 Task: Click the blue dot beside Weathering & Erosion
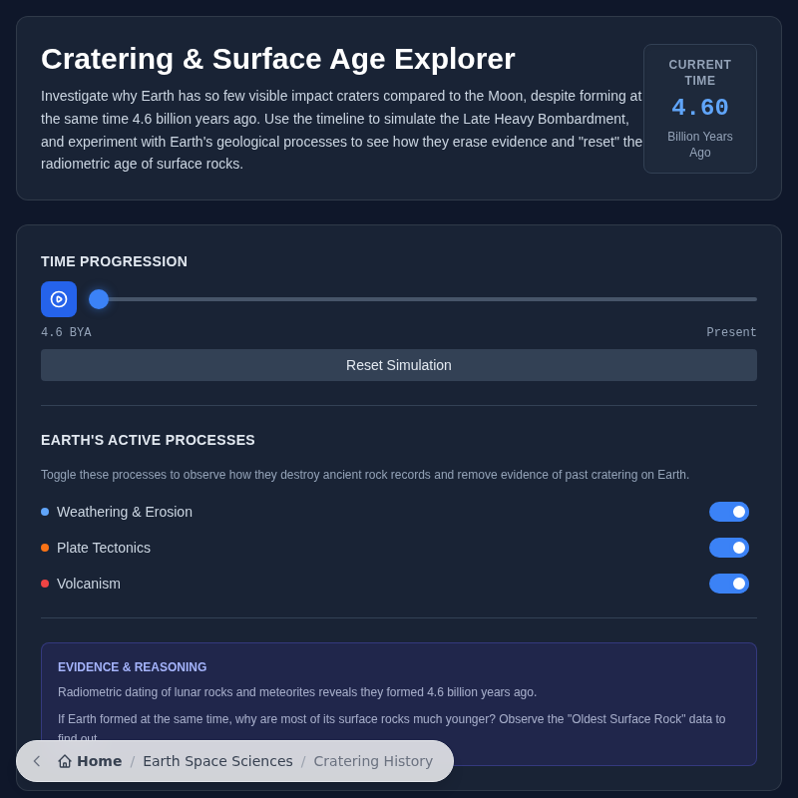(x=44, y=511)
